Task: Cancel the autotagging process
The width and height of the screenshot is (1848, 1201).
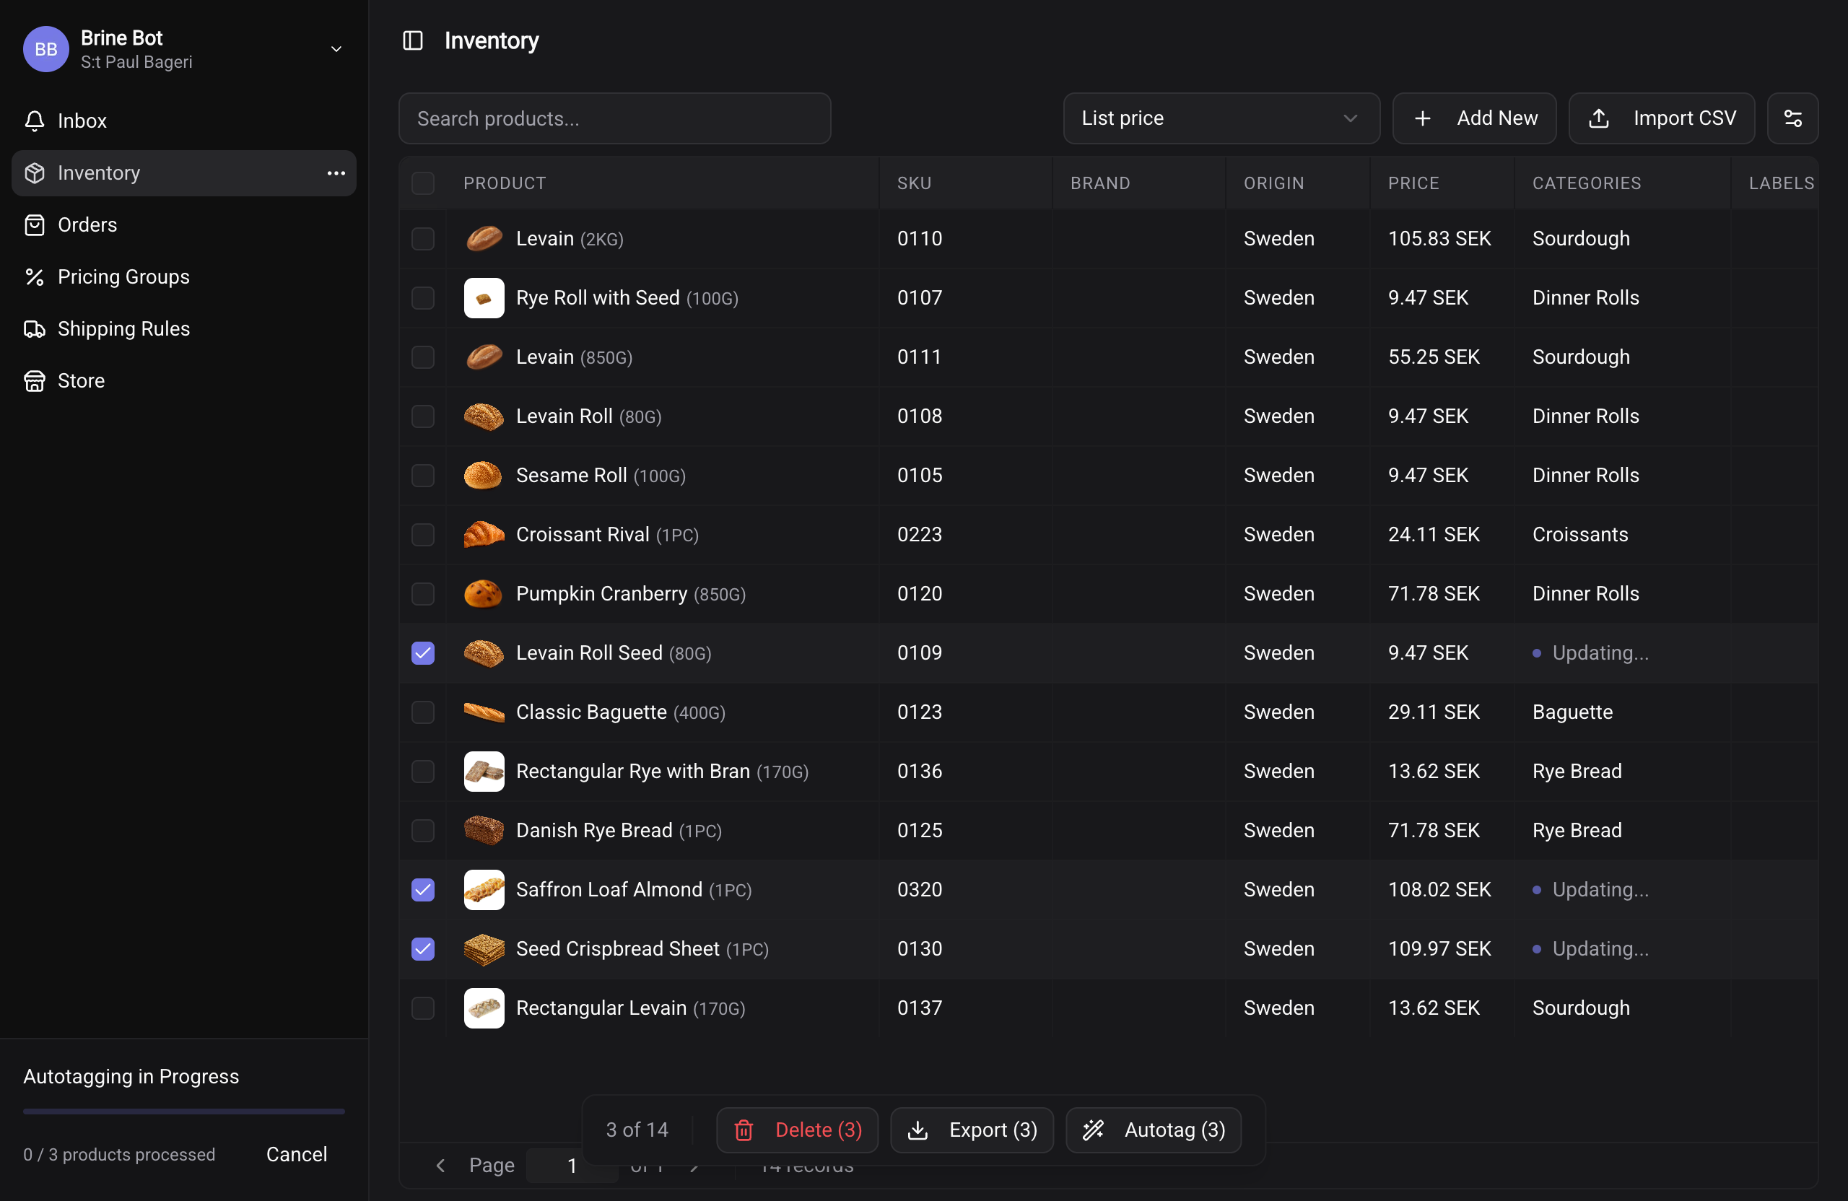Action: (x=296, y=1154)
